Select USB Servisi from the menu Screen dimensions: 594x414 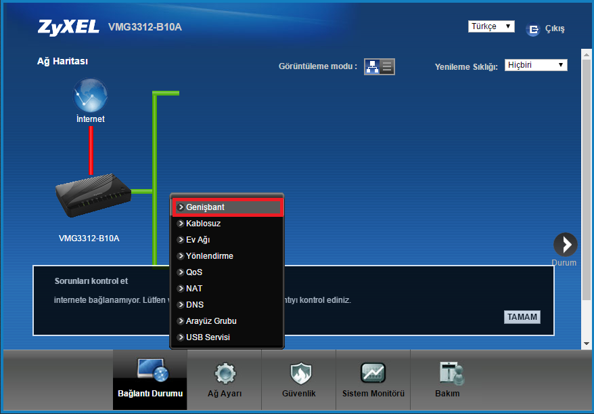point(227,337)
